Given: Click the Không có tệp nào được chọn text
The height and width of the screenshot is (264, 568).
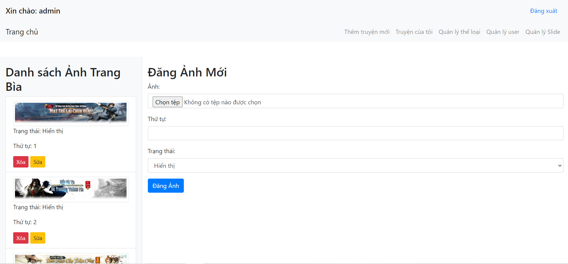Looking at the screenshot, I should coord(223,102).
